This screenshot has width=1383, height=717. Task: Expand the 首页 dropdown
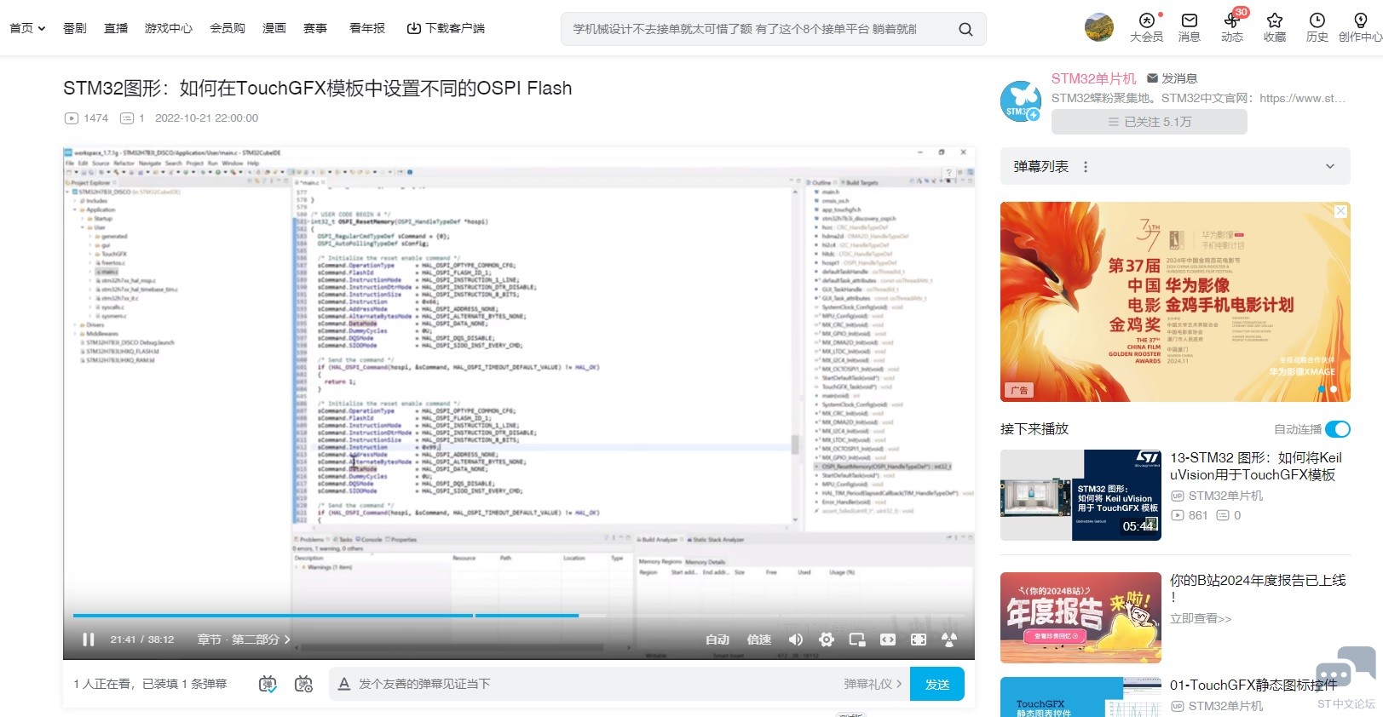[x=27, y=28]
